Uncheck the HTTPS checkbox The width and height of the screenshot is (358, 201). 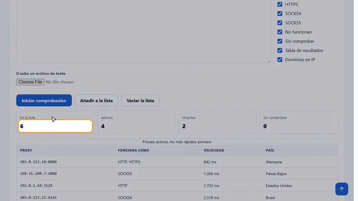[279, 4]
